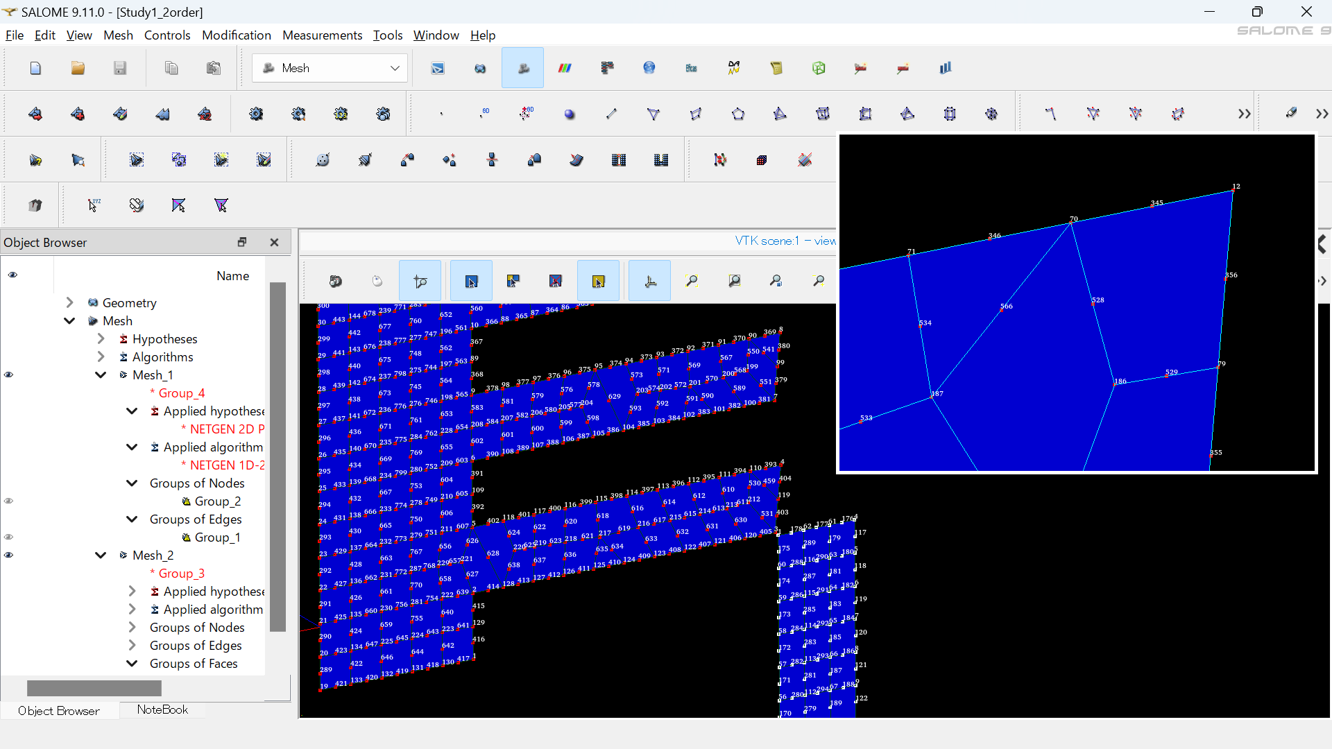Expand the Geometry tree node
Viewport: 1332px width, 749px height.
click(69, 302)
